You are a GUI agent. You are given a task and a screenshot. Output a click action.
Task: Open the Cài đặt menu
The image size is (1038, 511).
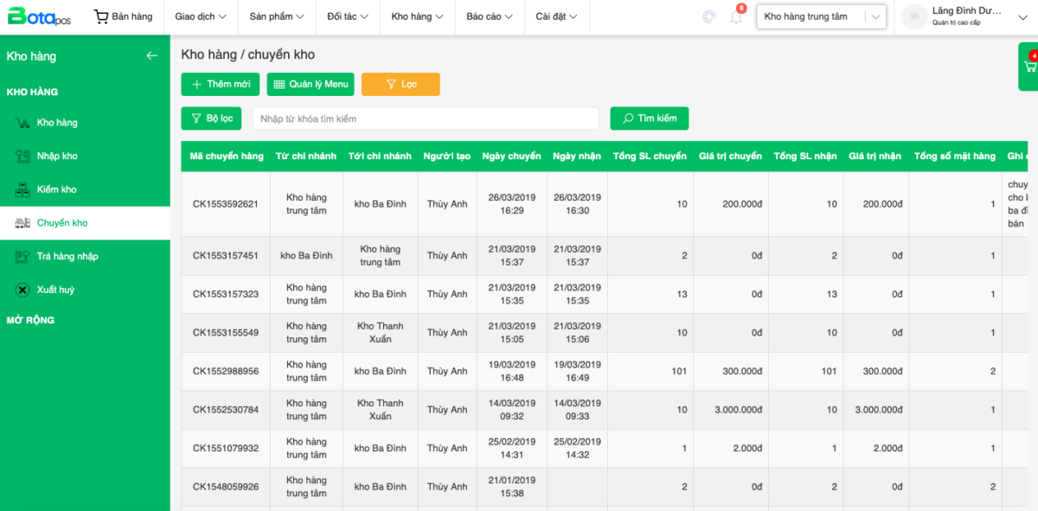tap(556, 16)
